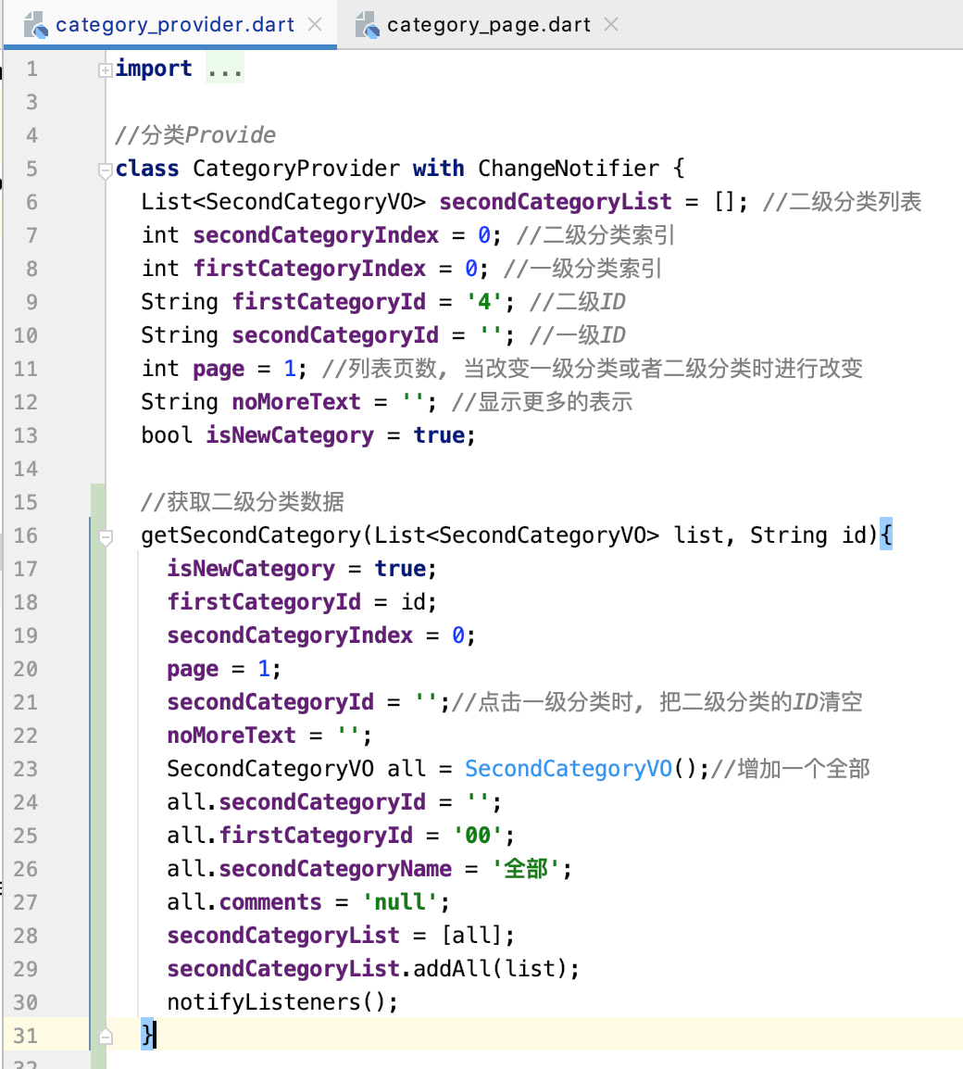This screenshot has height=1069, width=963.
Task: Click the //分类Provide comment
Action: coord(195,135)
